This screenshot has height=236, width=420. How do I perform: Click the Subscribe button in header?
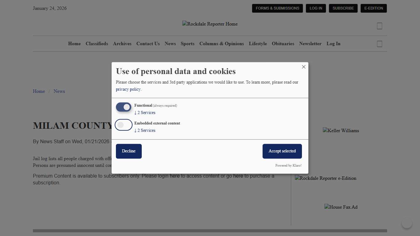343,8
